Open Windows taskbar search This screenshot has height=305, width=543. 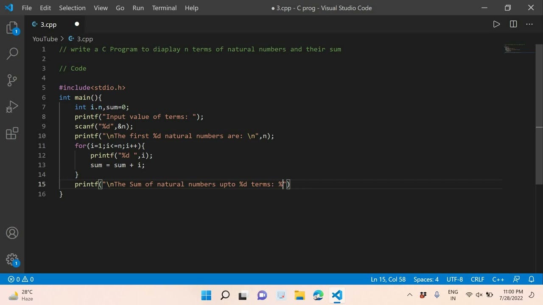click(x=225, y=295)
